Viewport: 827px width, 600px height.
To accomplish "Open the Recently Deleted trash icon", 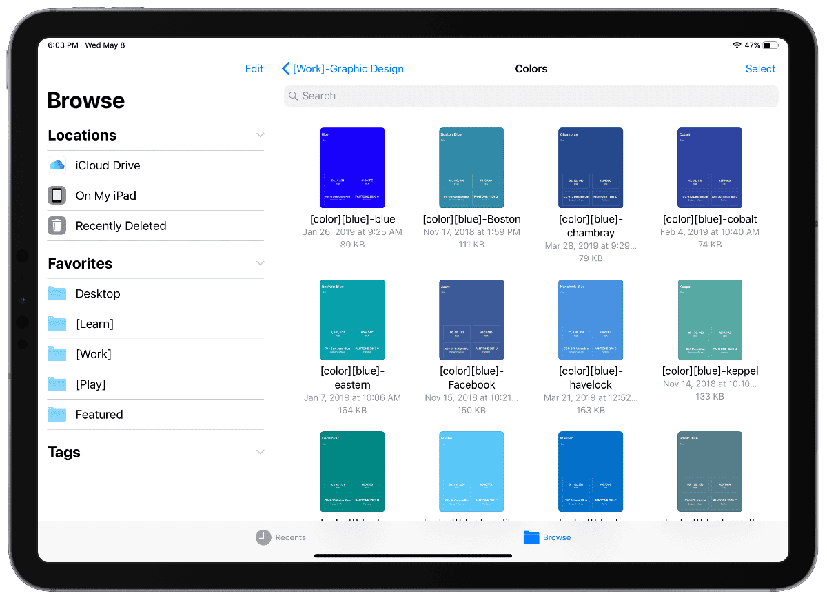I will click(x=57, y=226).
